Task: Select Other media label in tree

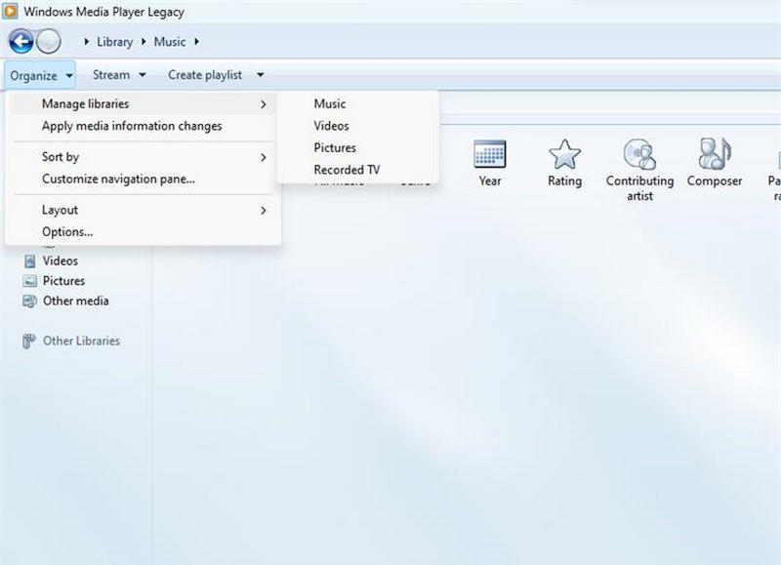Action: tap(76, 301)
